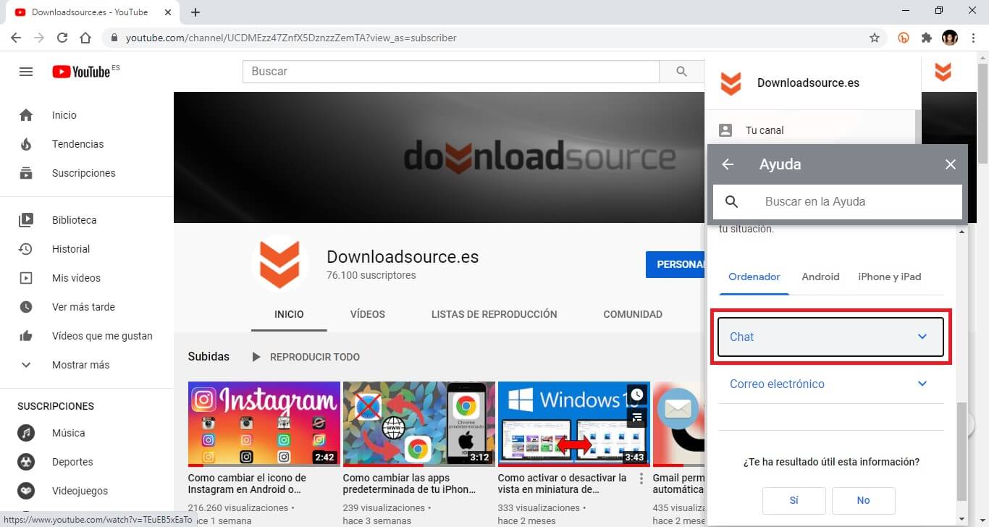
Task: Open the Chrome three-dot menu
Action: [x=973, y=38]
